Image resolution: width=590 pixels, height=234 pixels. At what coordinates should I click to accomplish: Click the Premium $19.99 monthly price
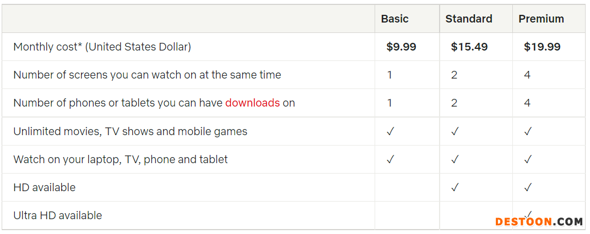tap(542, 47)
